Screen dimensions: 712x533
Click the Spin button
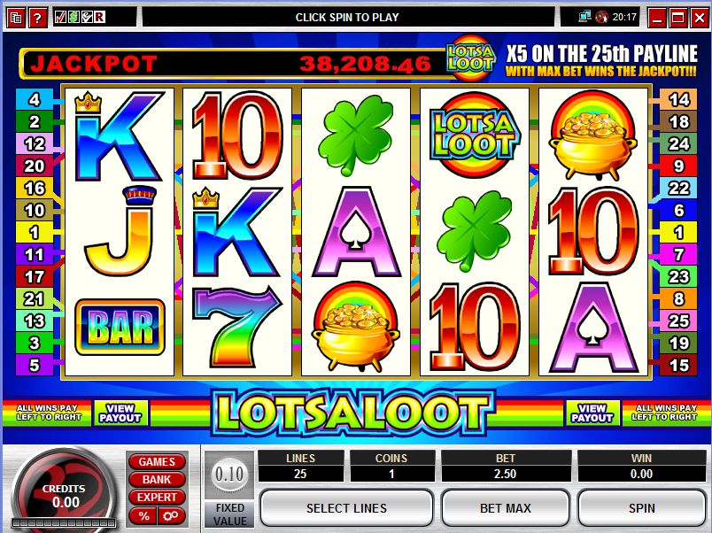coord(642,508)
